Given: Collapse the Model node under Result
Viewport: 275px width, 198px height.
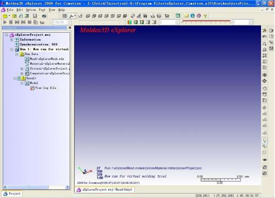Looking at the screenshot, I should [22, 83].
